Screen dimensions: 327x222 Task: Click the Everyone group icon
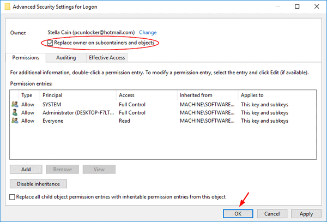pos(14,121)
